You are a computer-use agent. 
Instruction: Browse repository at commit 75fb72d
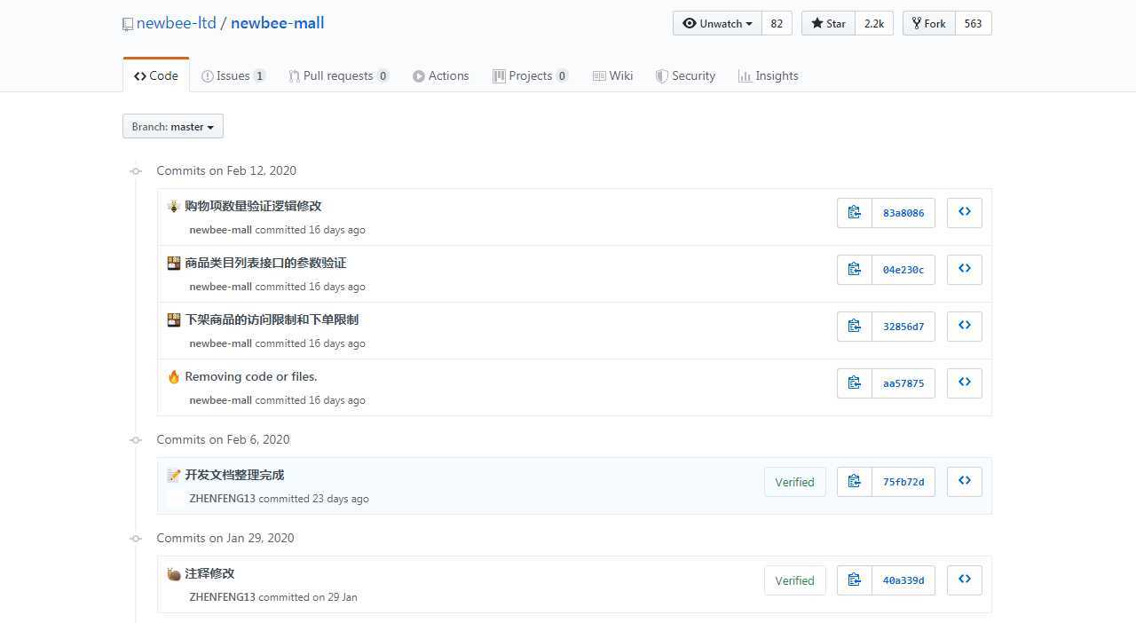[x=965, y=482]
